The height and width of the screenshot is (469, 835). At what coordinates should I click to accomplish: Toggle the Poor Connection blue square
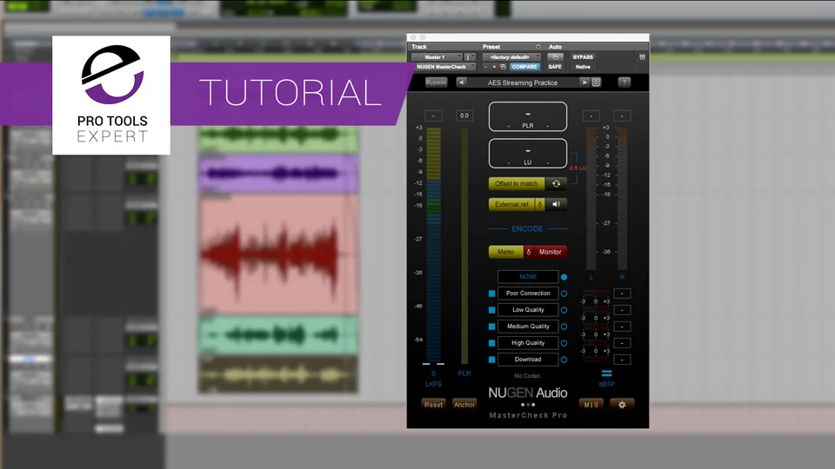point(492,294)
